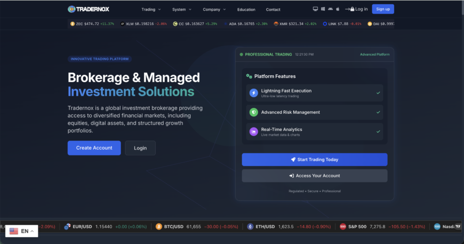Open the Apple download icon
The width and height of the screenshot is (464, 244).
point(338,9)
